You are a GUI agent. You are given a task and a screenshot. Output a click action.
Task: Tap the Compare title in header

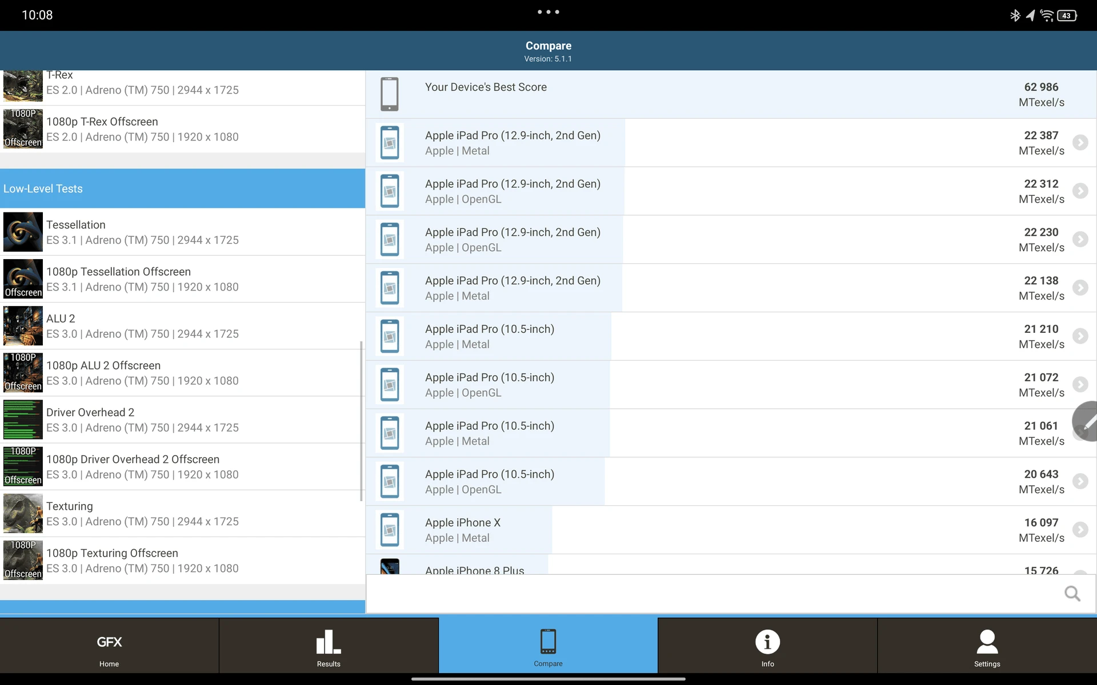[548, 46]
